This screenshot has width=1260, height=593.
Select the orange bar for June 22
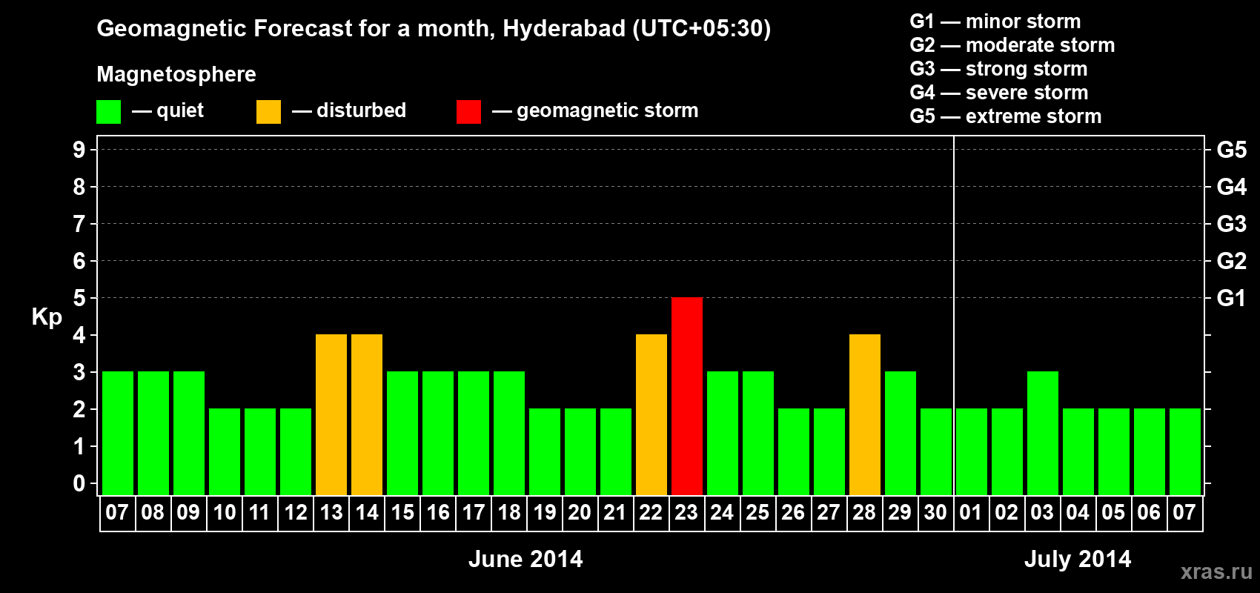(651, 415)
